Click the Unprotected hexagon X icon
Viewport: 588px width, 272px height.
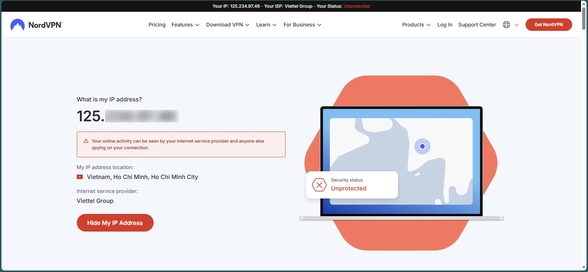click(319, 185)
